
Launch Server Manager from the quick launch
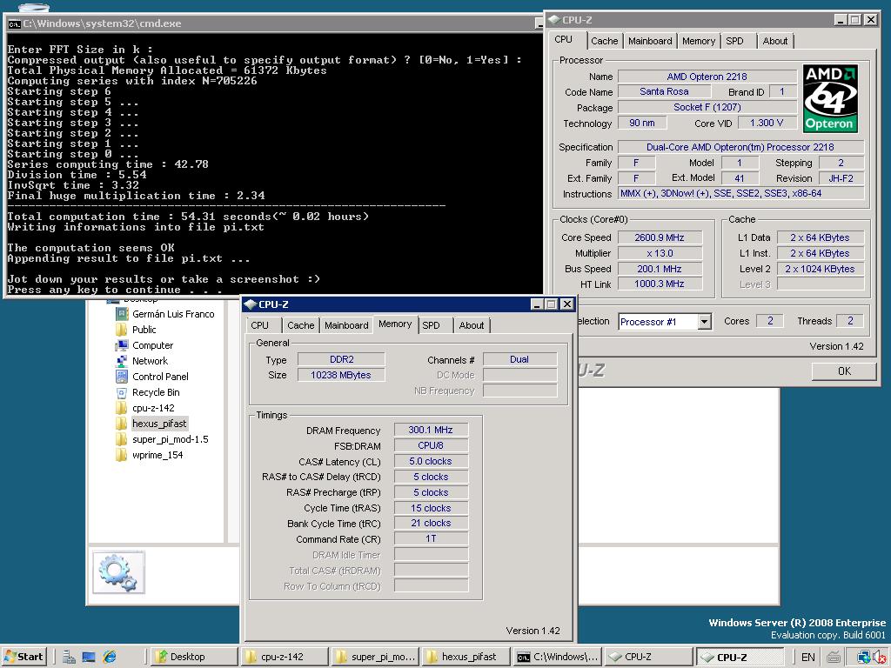pyautogui.click(x=69, y=657)
